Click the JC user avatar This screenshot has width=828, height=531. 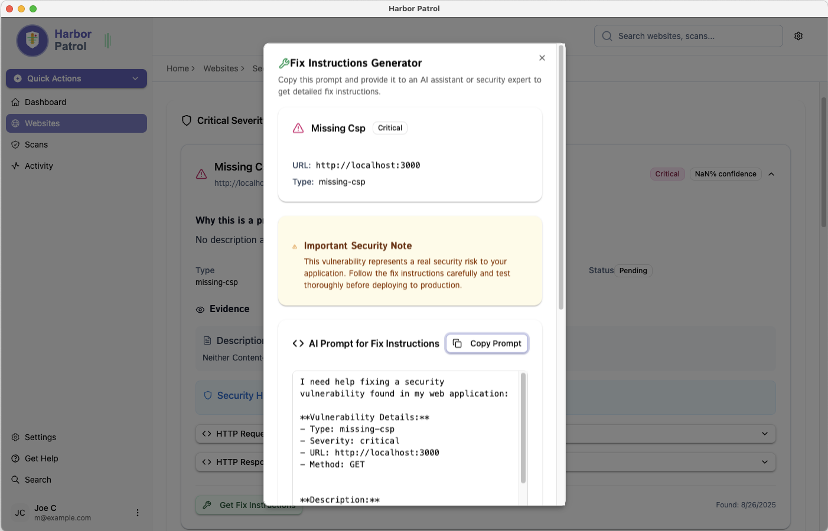tap(20, 513)
